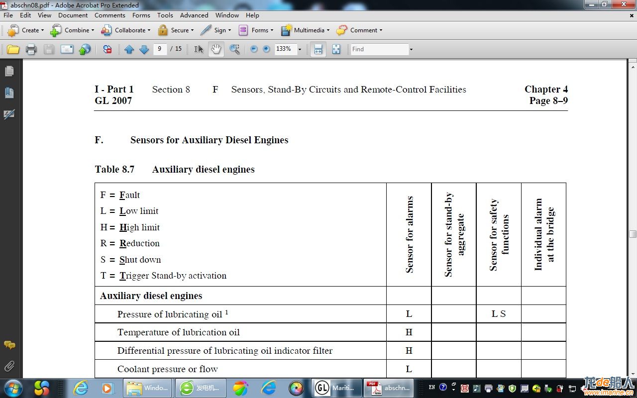This screenshot has width=637, height=398.
Task: Open the Forms menu in menu bar
Action: (x=141, y=15)
